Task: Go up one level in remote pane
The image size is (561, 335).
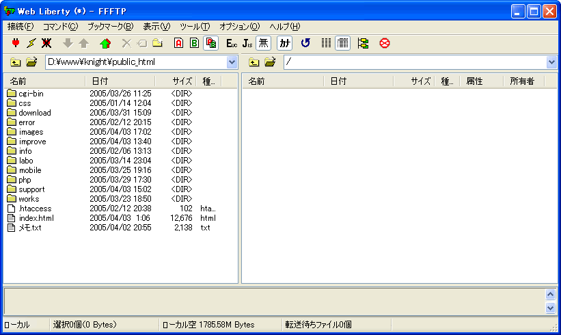Action: click(x=254, y=63)
